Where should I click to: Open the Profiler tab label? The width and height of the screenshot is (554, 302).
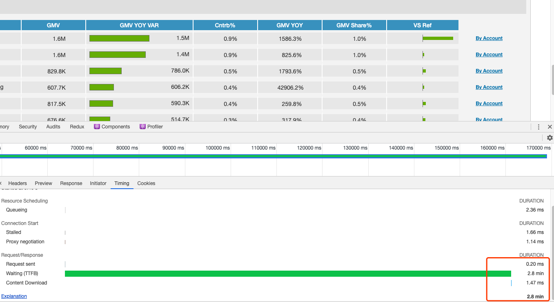click(x=155, y=127)
